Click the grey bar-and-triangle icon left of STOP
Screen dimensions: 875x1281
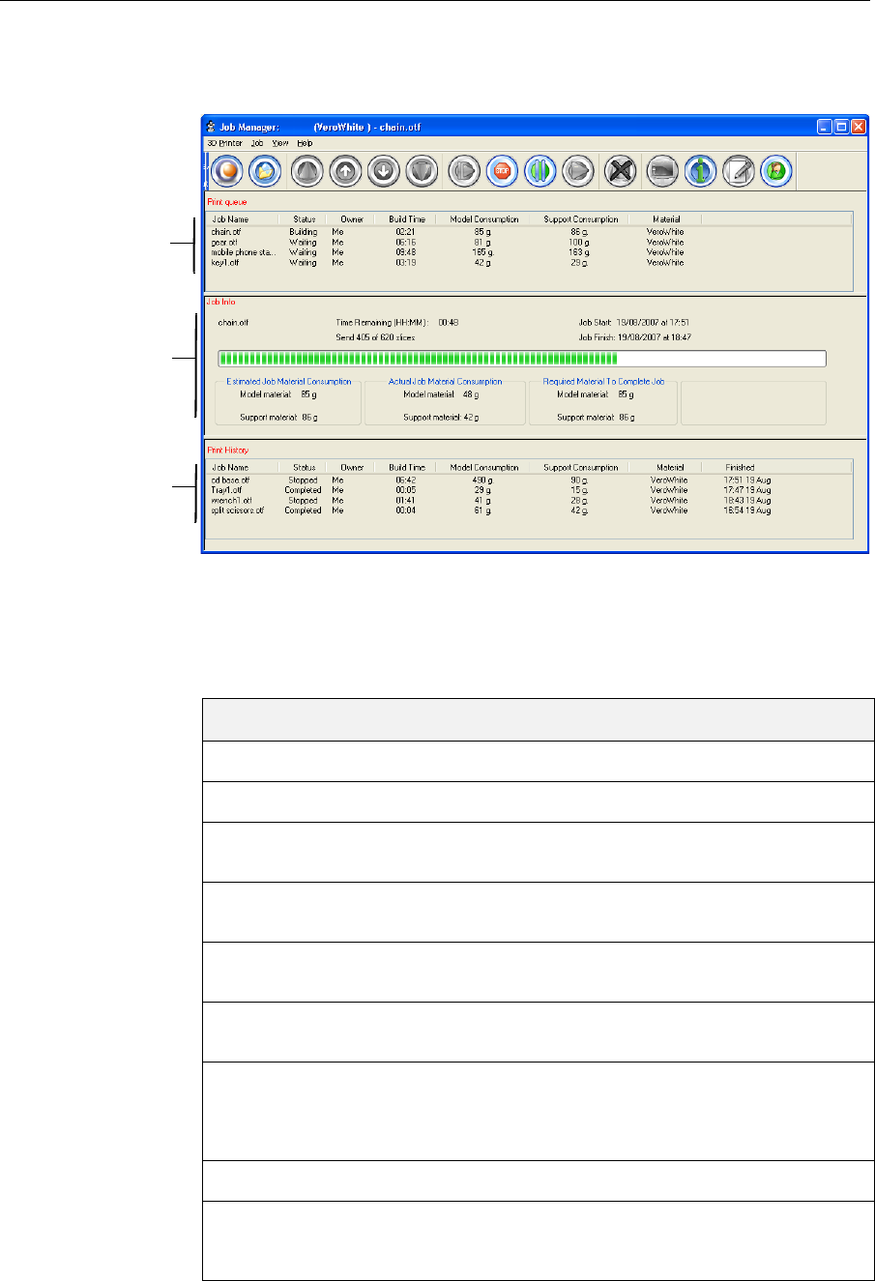point(464,171)
